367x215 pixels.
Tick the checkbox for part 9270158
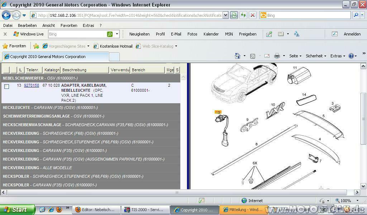(6, 87)
